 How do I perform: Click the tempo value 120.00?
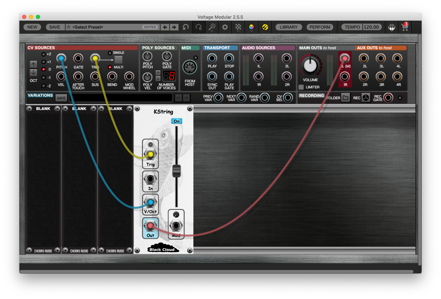372,27
